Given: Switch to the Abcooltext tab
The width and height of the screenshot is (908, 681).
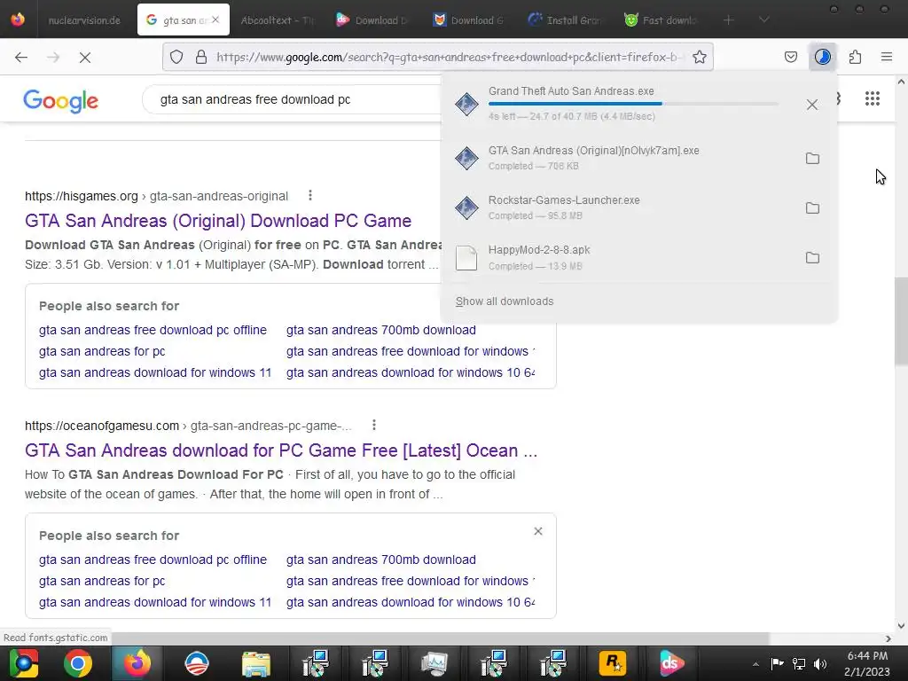Looking at the screenshot, I should (x=277, y=20).
